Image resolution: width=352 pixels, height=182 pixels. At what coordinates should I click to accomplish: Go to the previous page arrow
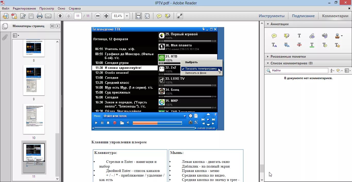(60, 16)
